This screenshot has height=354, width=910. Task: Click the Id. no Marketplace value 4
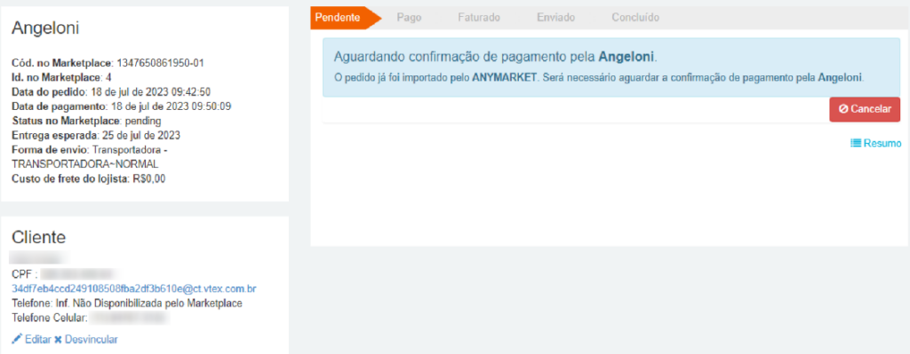click(x=108, y=77)
